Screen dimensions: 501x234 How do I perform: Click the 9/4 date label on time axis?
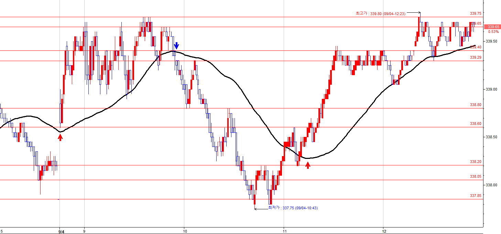[x=61, y=231]
